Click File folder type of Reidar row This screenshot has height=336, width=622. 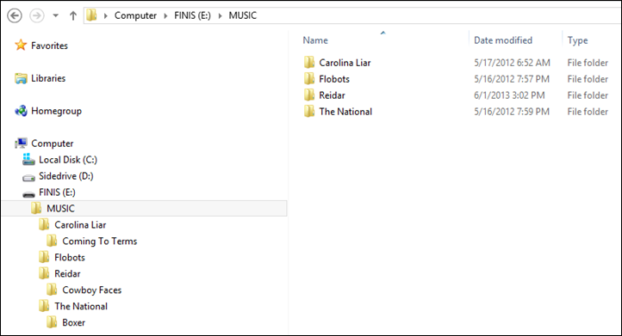pyautogui.click(x=588, y=95)
